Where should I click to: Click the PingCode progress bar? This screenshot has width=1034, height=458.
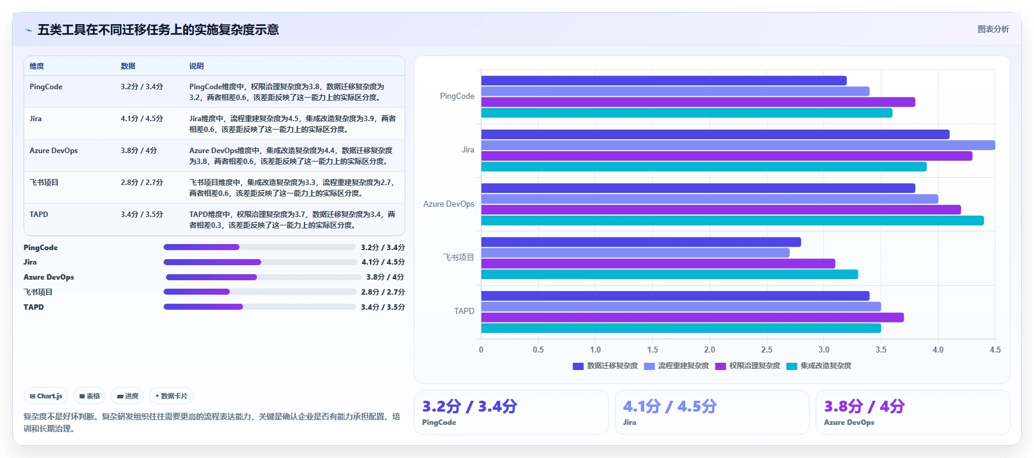259,247
